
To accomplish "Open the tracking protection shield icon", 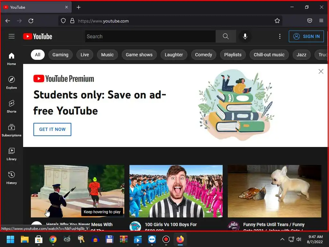I will click(x=63, y=21).
